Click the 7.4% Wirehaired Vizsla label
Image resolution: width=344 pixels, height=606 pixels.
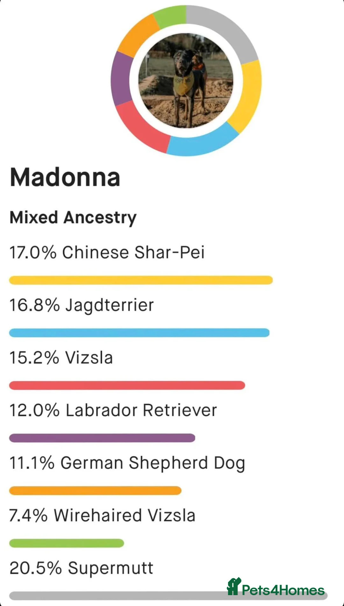click(x=102, y=515)
